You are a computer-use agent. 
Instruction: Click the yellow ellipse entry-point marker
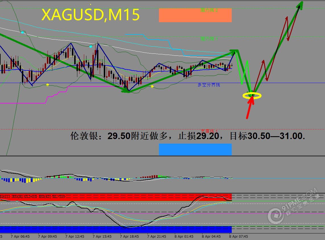(x=252, y=96)
